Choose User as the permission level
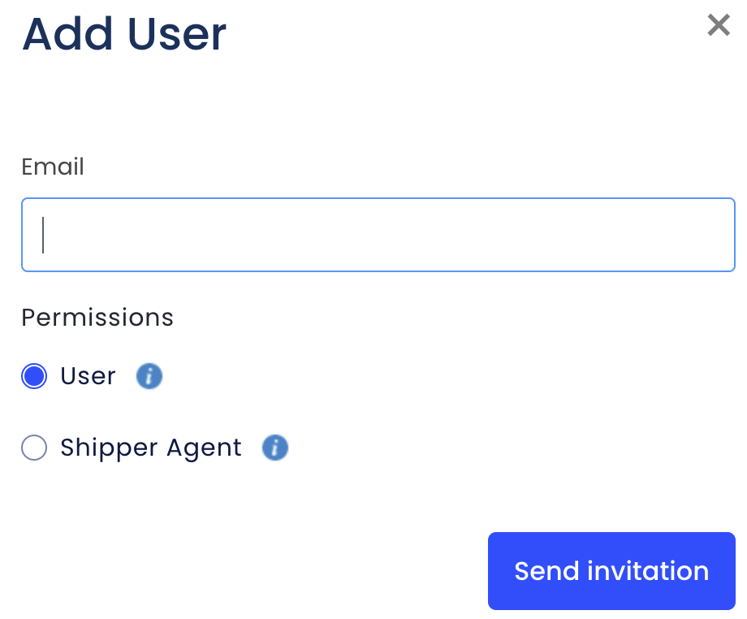The image size is (747, 619). click(x=34, y=376)
